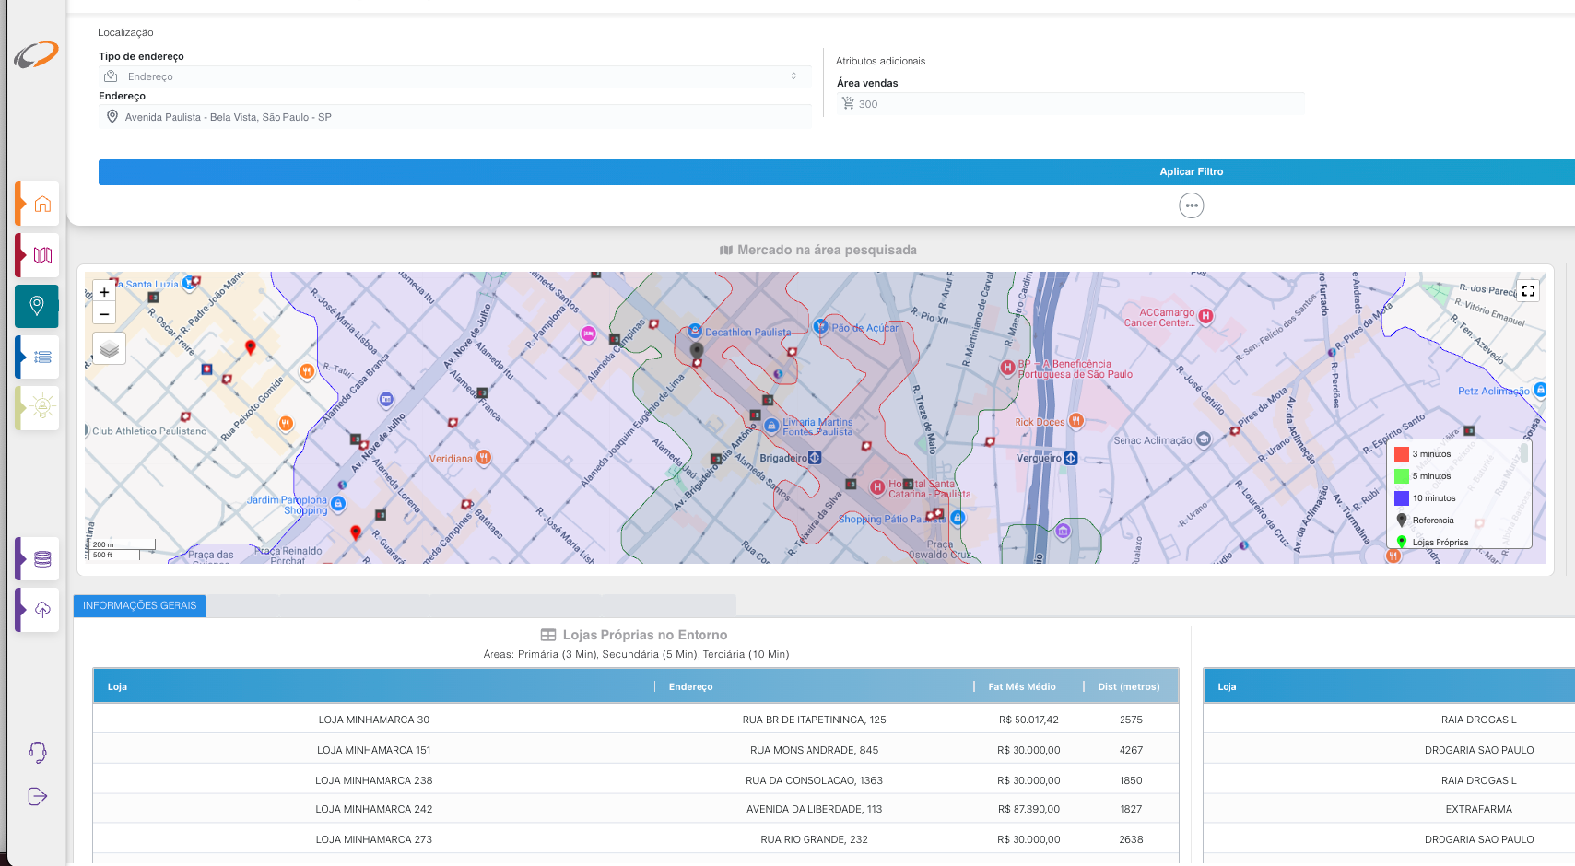This screenshot has height=866, width=1575.
Task: Click the red 3 minutos legend swatch
Action: (x=1402, y=454)
